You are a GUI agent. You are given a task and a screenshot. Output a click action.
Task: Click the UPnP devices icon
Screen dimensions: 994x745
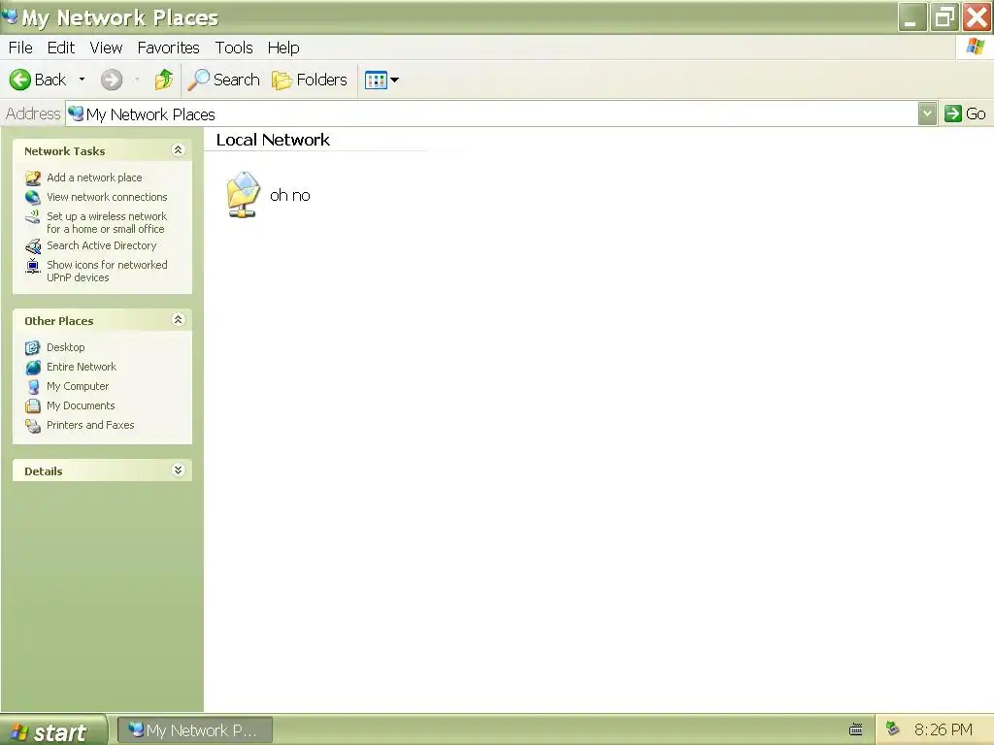(33, 266)
